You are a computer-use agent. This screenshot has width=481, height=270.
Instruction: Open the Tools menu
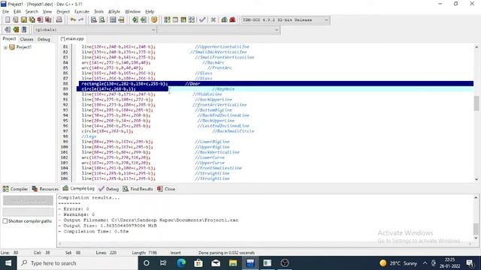click(98, 12)
